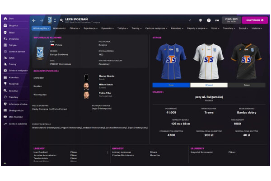Click the globe icon beside help
271x181 pixels.
(x=201, y=20)
